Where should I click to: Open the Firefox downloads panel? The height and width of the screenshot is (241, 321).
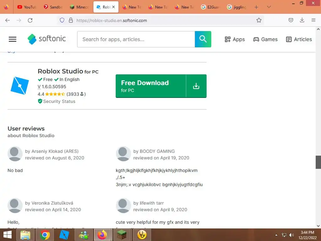(x=302, y=20)
